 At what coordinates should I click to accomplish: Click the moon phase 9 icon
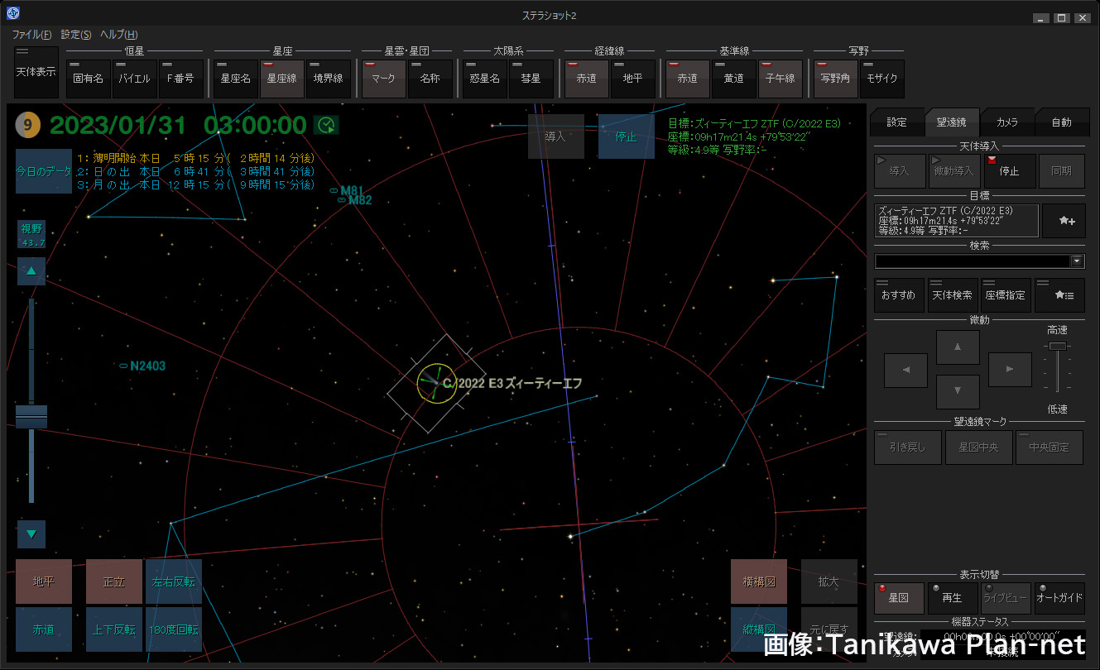tap(28, 126)
